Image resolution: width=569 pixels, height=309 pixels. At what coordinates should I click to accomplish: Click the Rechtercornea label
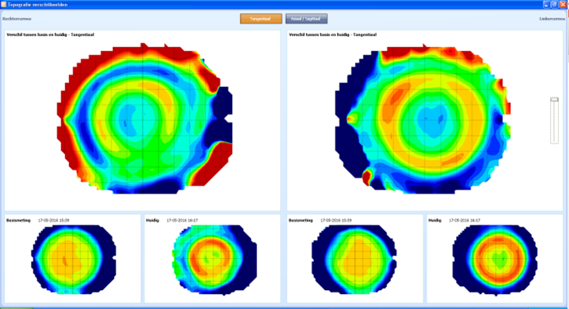16,19
